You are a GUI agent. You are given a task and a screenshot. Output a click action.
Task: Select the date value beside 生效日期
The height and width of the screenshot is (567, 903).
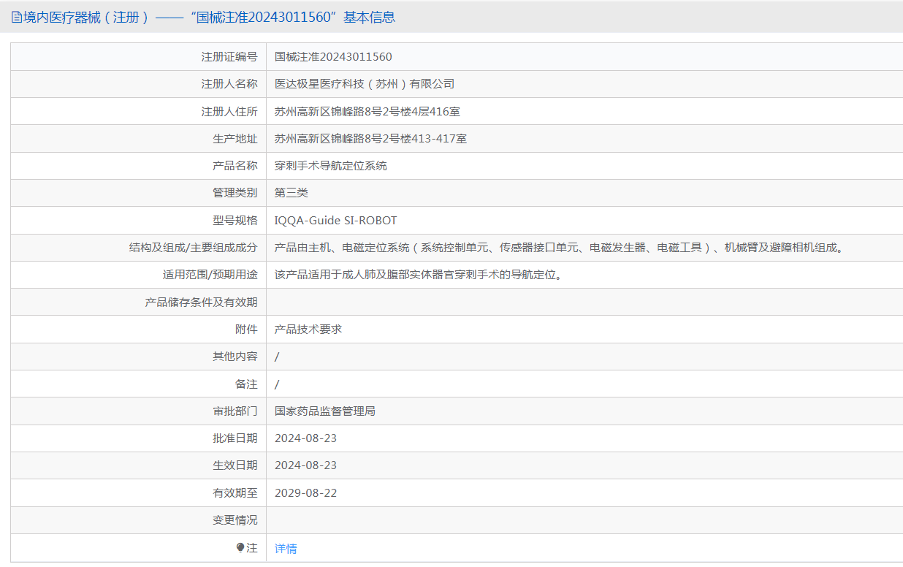(x=305, y=465)
